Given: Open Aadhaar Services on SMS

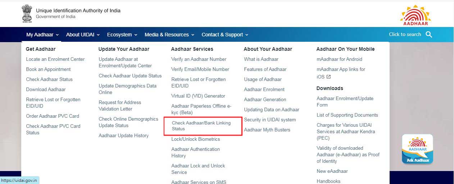Looking at the screenshot, I should point(199,182).
